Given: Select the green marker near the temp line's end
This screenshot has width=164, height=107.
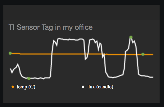Looking at the screenshot, I should (x=143, y=54).
